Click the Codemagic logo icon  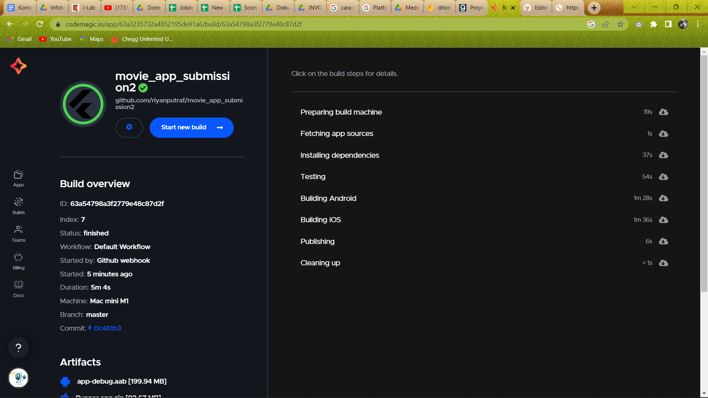(18, 66)
